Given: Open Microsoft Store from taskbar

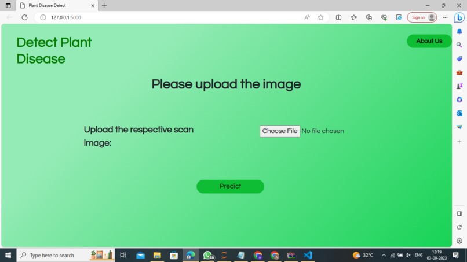Looking at the screenshot, I should pyautogui.click(x=174, y=255).
